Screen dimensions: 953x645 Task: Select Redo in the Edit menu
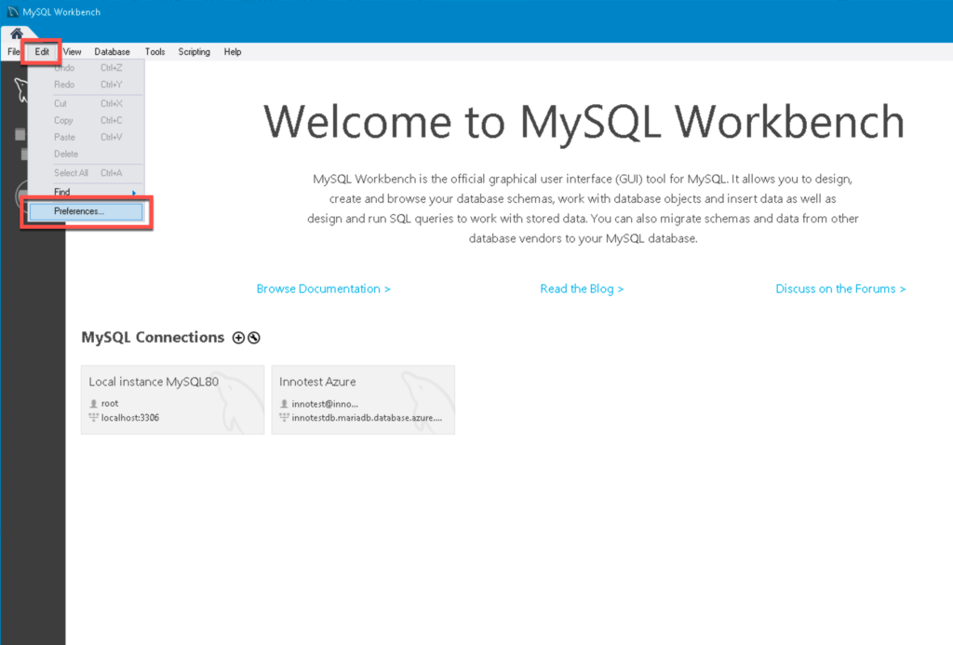(86, 85)
